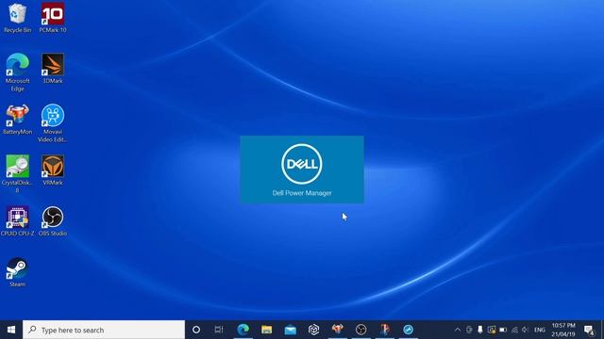
Task: Select the Steam desktop shortcut
Action: click(x=17, y=272)
